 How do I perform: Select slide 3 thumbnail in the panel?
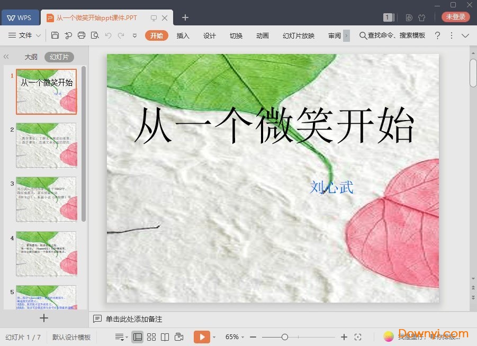(46, 199)
